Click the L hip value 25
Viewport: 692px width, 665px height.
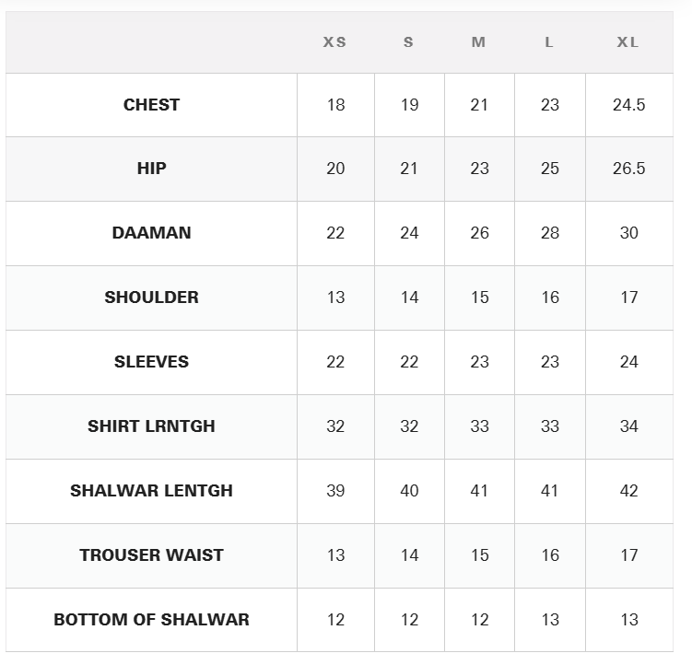point(549,169)
